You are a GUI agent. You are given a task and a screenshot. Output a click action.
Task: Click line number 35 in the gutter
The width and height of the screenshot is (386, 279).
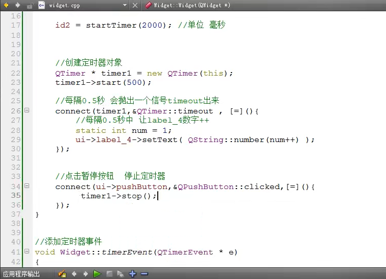point(16,195)
